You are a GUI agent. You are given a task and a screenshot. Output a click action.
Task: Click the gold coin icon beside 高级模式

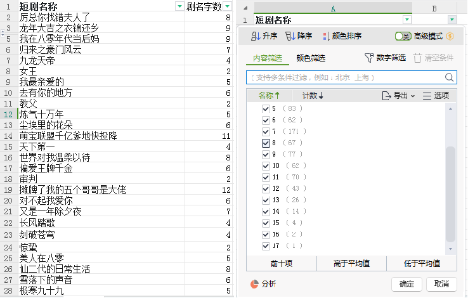click(450, 36)
